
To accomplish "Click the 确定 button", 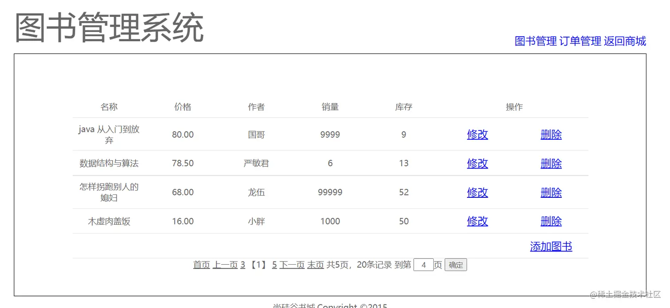I will pos(456,265).
